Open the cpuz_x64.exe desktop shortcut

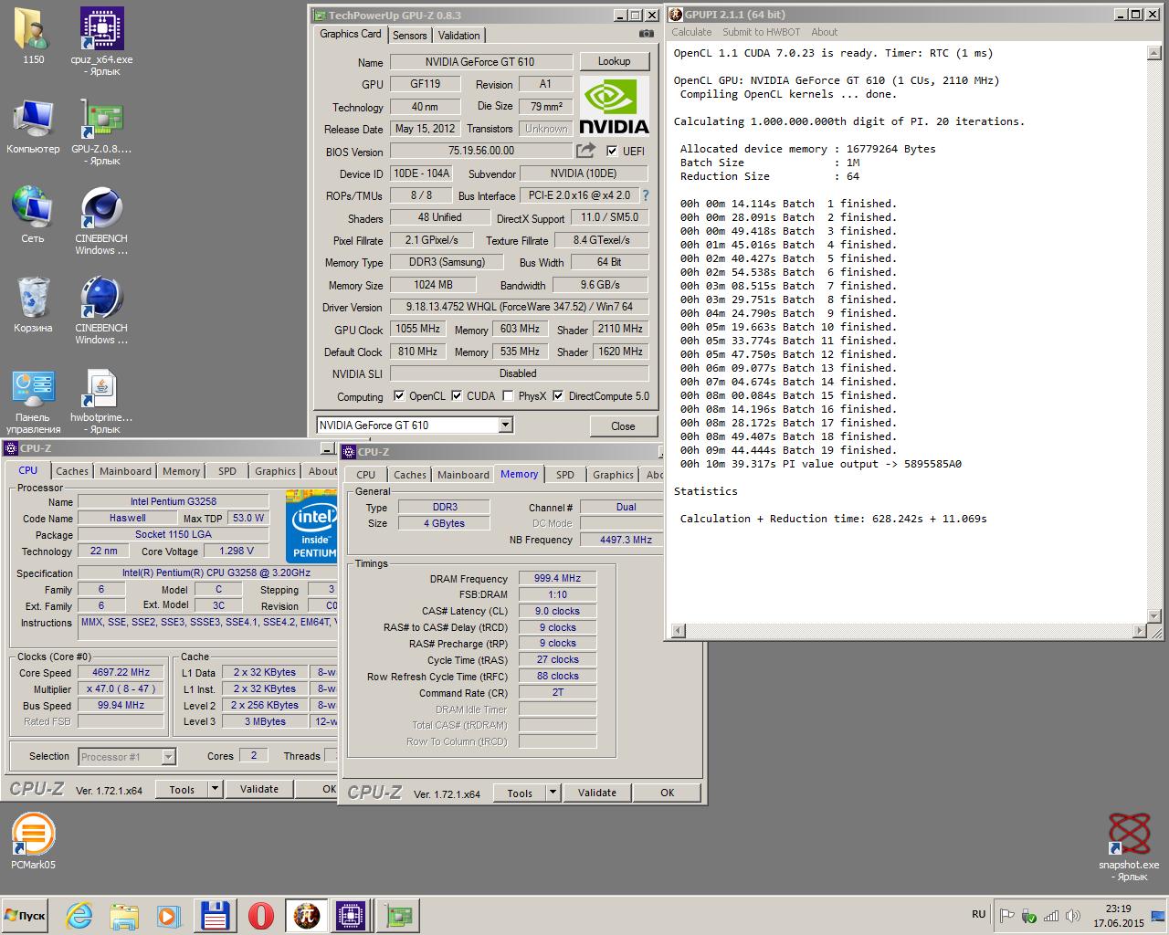(x=101, y=40)
